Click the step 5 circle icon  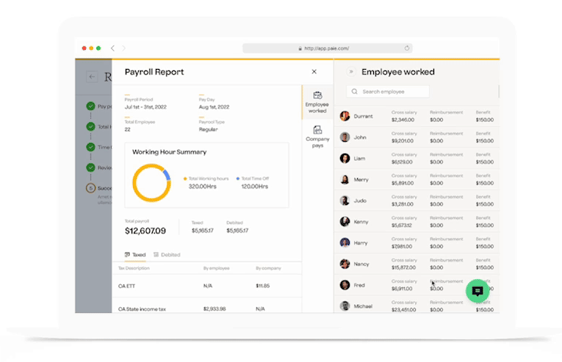click(x=90, y=188)
